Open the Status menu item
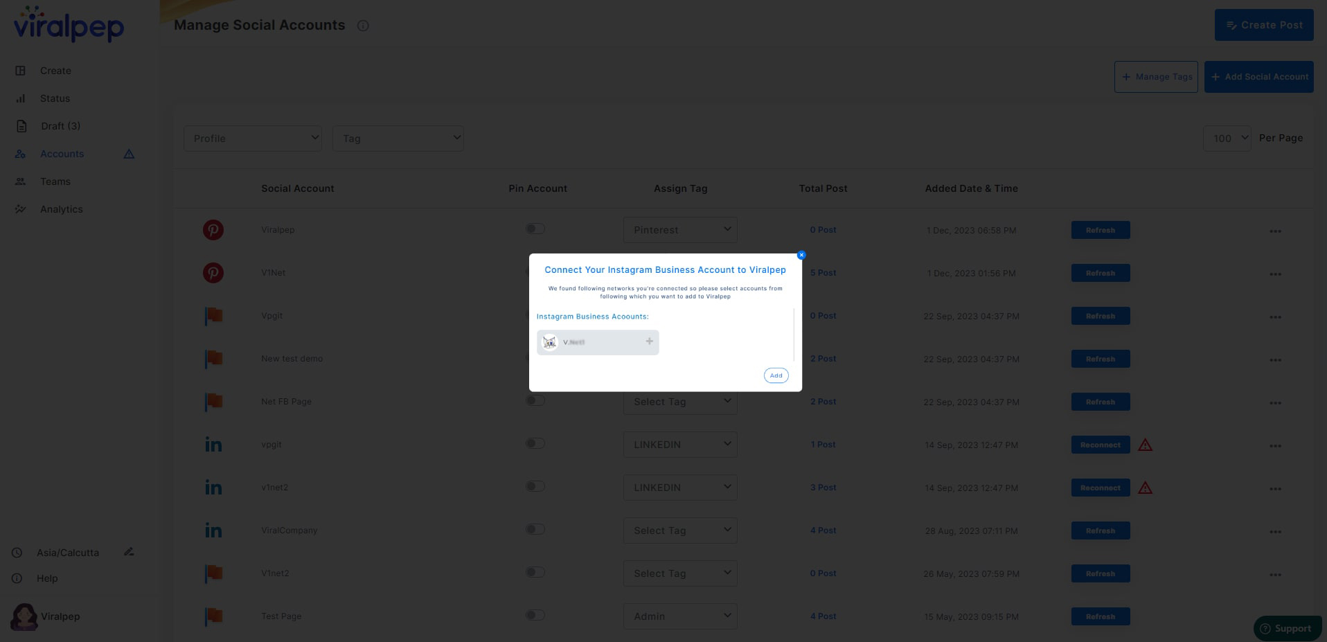The height and width of the screenshot is (642, 1327). point(55,98)
